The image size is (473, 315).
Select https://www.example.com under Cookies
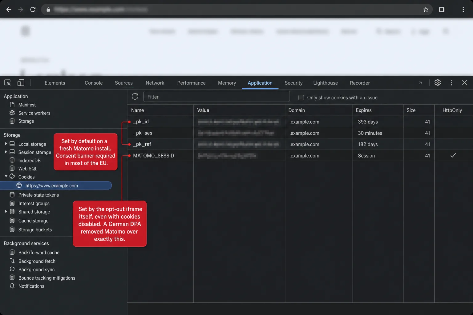[56, 185]
